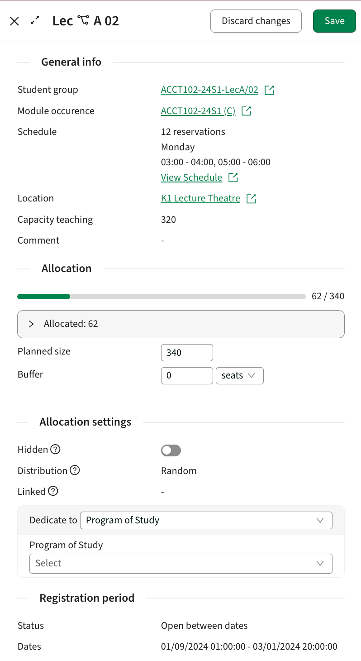This screenshot has height=661, width=361.
Task: Click inside the Planned size input field
Action: (187, 352)
